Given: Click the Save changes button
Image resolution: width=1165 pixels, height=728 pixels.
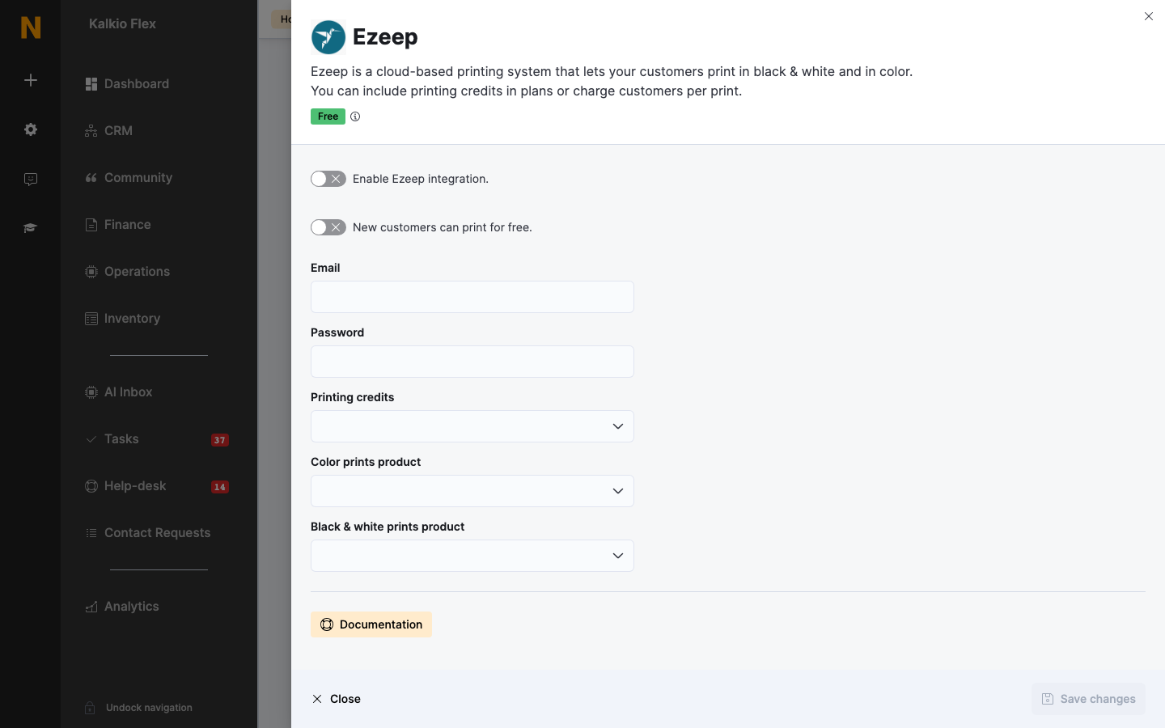Looking at the screenshot, I should (1088, 699).
